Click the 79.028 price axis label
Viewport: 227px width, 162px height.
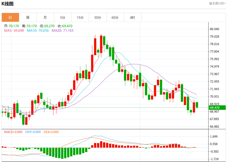pyautogui.click(x=215, y=36)
